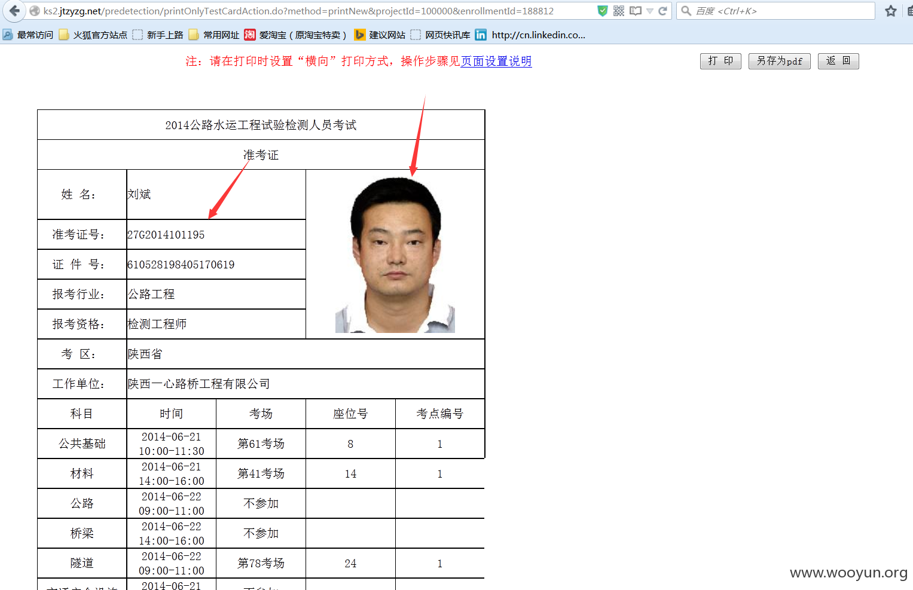
Task: Click the 公共基础 subject cell
Action: pyautogui.click(x=82, y=444)
